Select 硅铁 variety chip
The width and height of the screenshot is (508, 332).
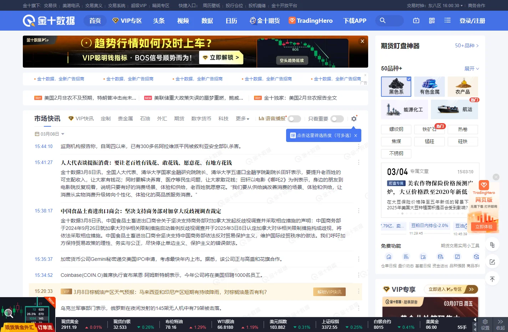463,142
